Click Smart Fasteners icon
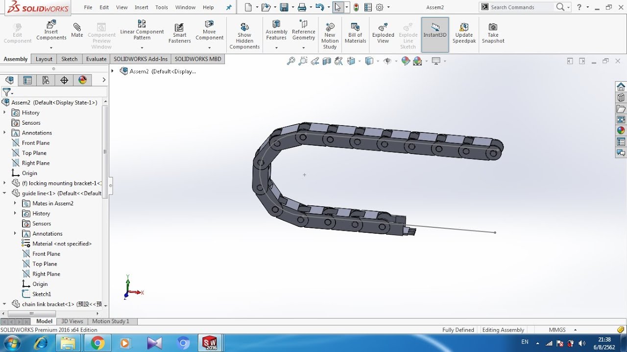This screenshot has height=352, width=627. [179, 33]
